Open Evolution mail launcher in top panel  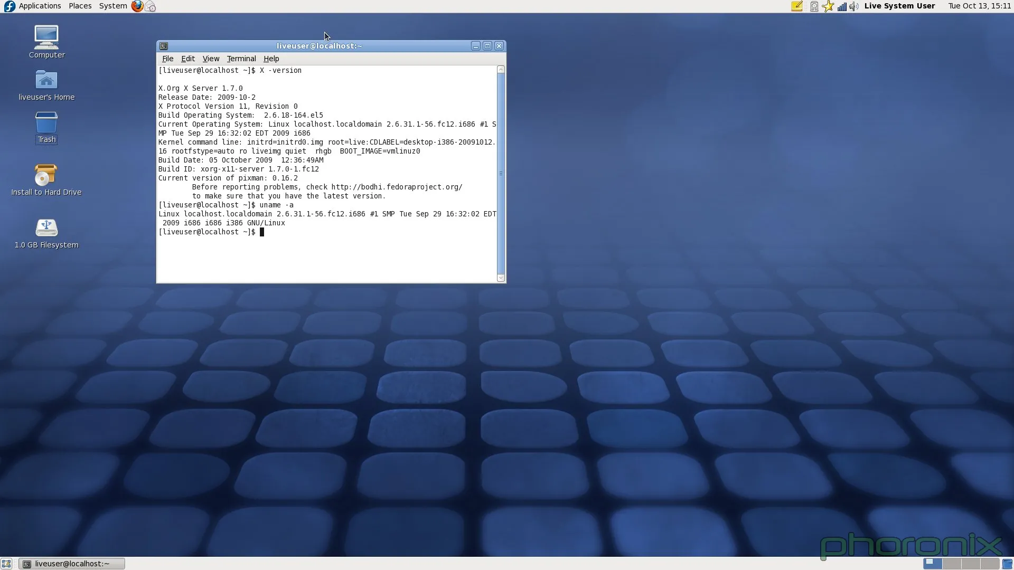coord(151,6)
